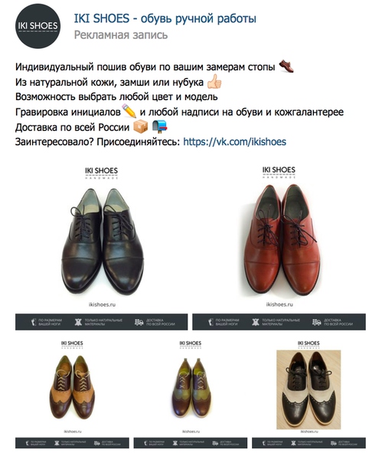Click the package box emoji
The image size is (382, 462).
point(140,127)
